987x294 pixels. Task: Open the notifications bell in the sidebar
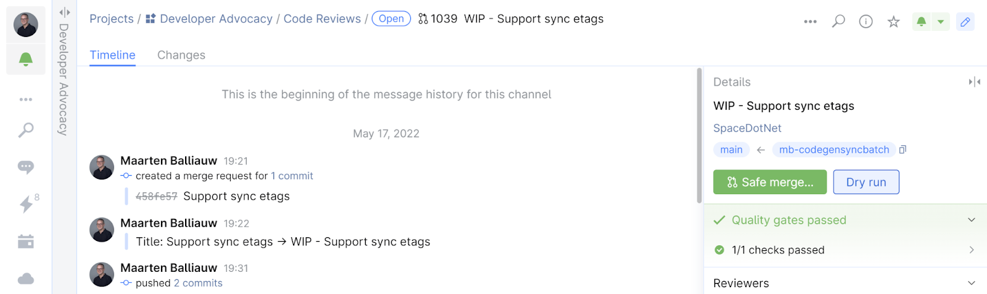[25, 59]
